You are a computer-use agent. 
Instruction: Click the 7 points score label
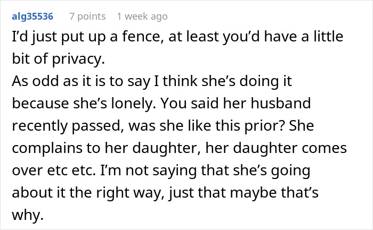(88, 16)
